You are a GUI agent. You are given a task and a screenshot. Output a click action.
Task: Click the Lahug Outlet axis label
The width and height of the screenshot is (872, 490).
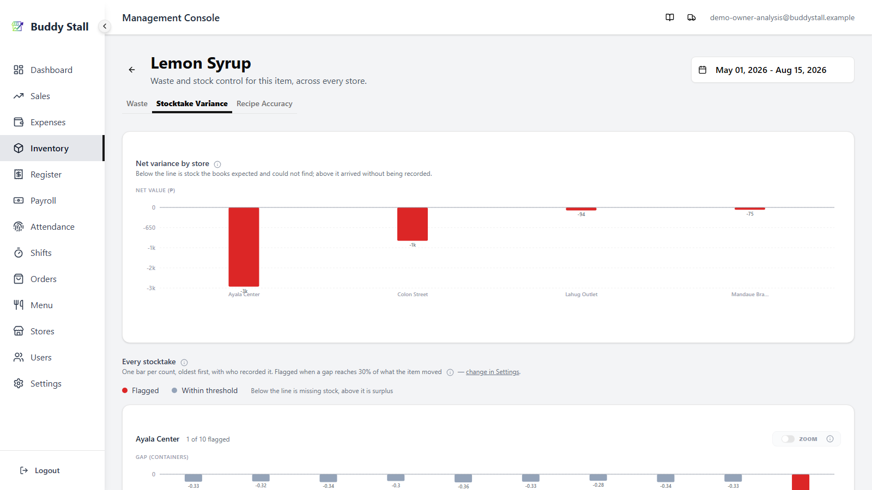pos(581,295)
